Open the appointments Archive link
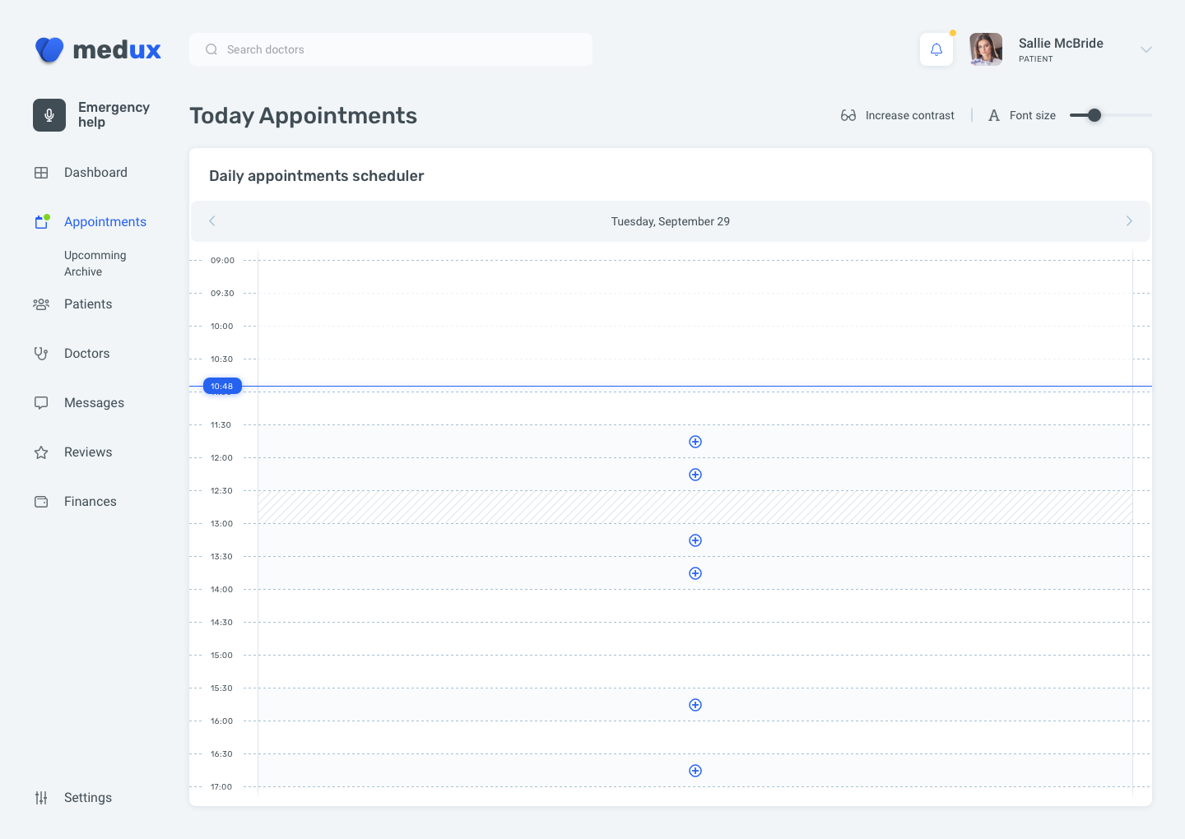This screenshot has height=839, width=1185. tap(83, 271)
